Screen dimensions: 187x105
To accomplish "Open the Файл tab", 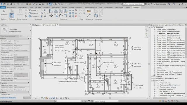I will coord(3,7).
